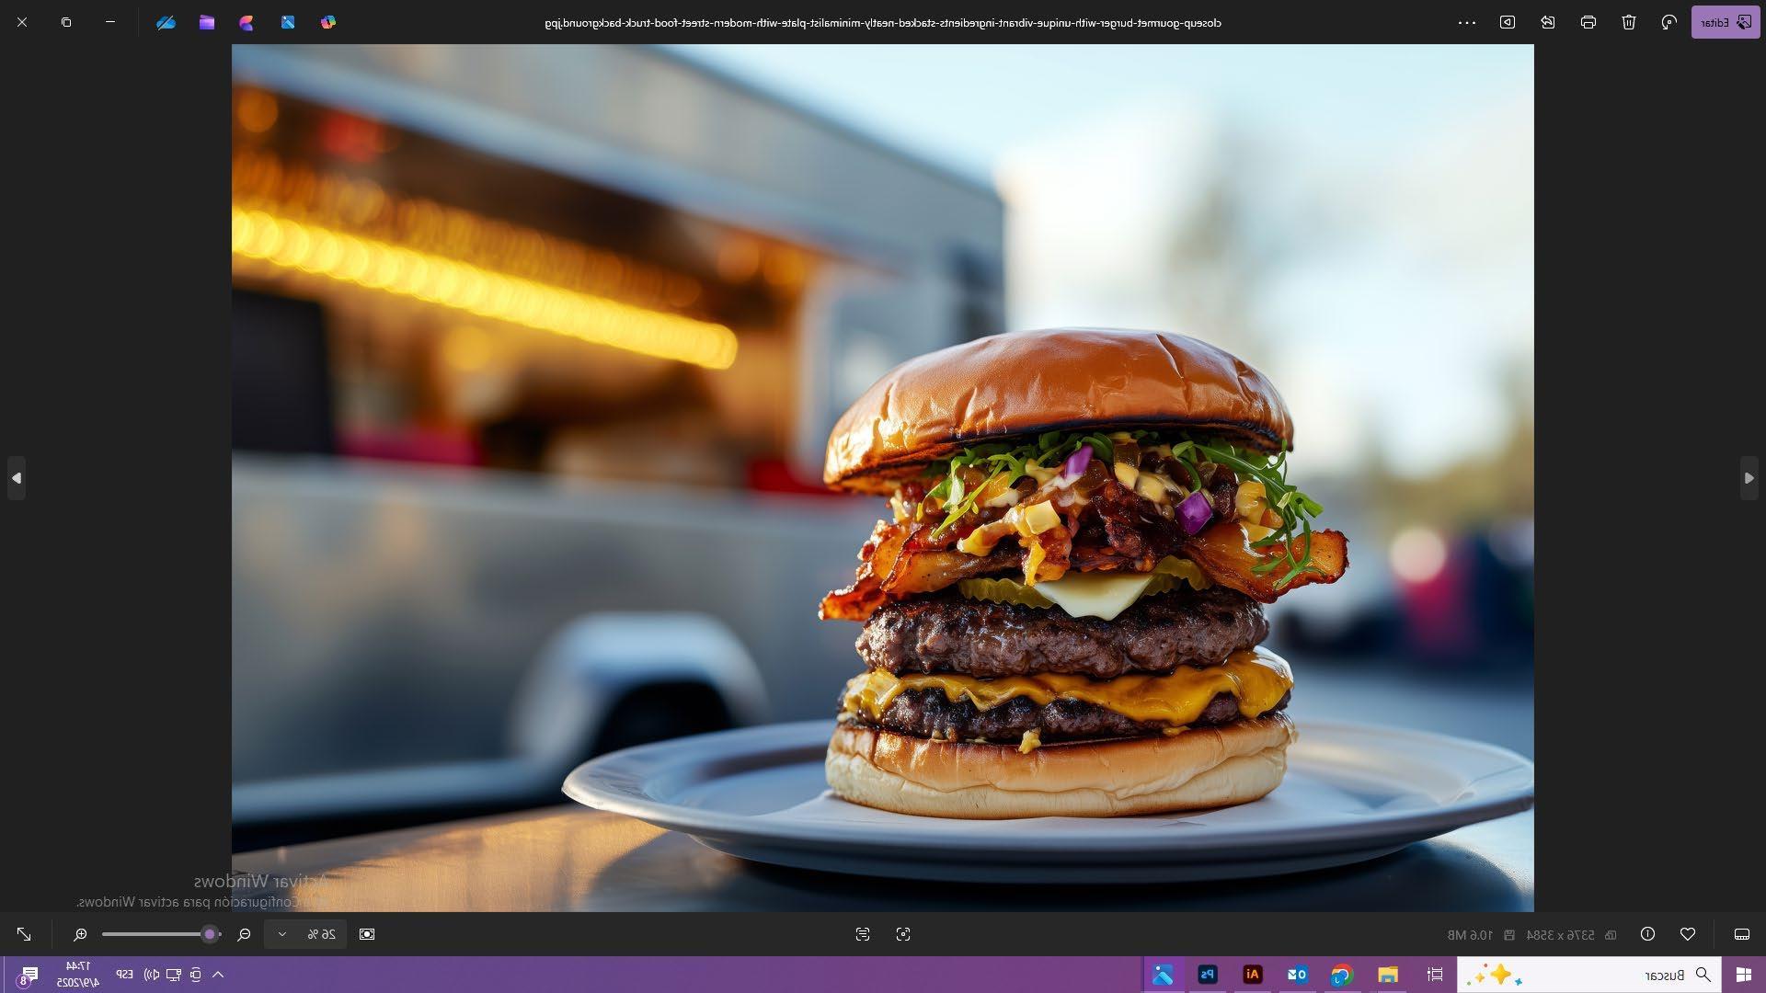
Task: Start the slideshow icon
Action: [1507, 22]
